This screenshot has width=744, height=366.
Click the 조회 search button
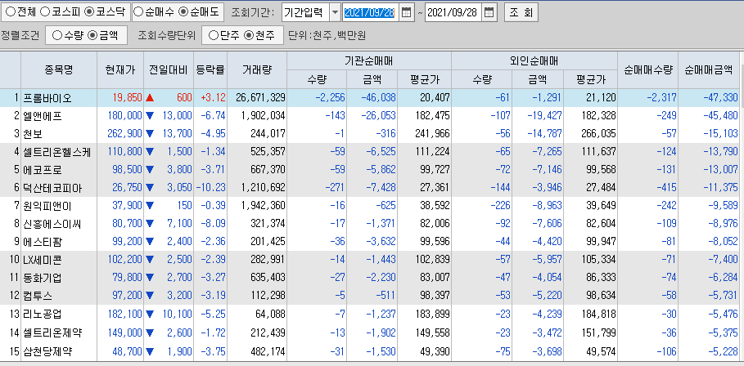click(521, 13)
